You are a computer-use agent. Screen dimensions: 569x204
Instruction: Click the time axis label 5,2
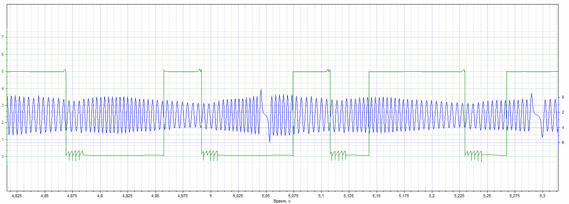(432, 196)
